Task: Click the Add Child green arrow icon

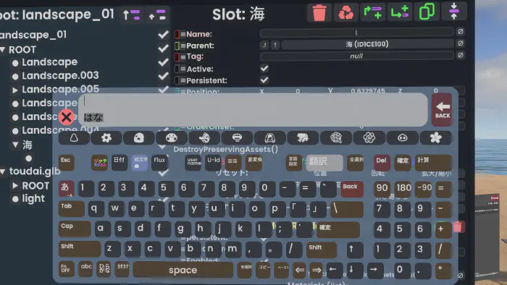Action: pos(400,13)
